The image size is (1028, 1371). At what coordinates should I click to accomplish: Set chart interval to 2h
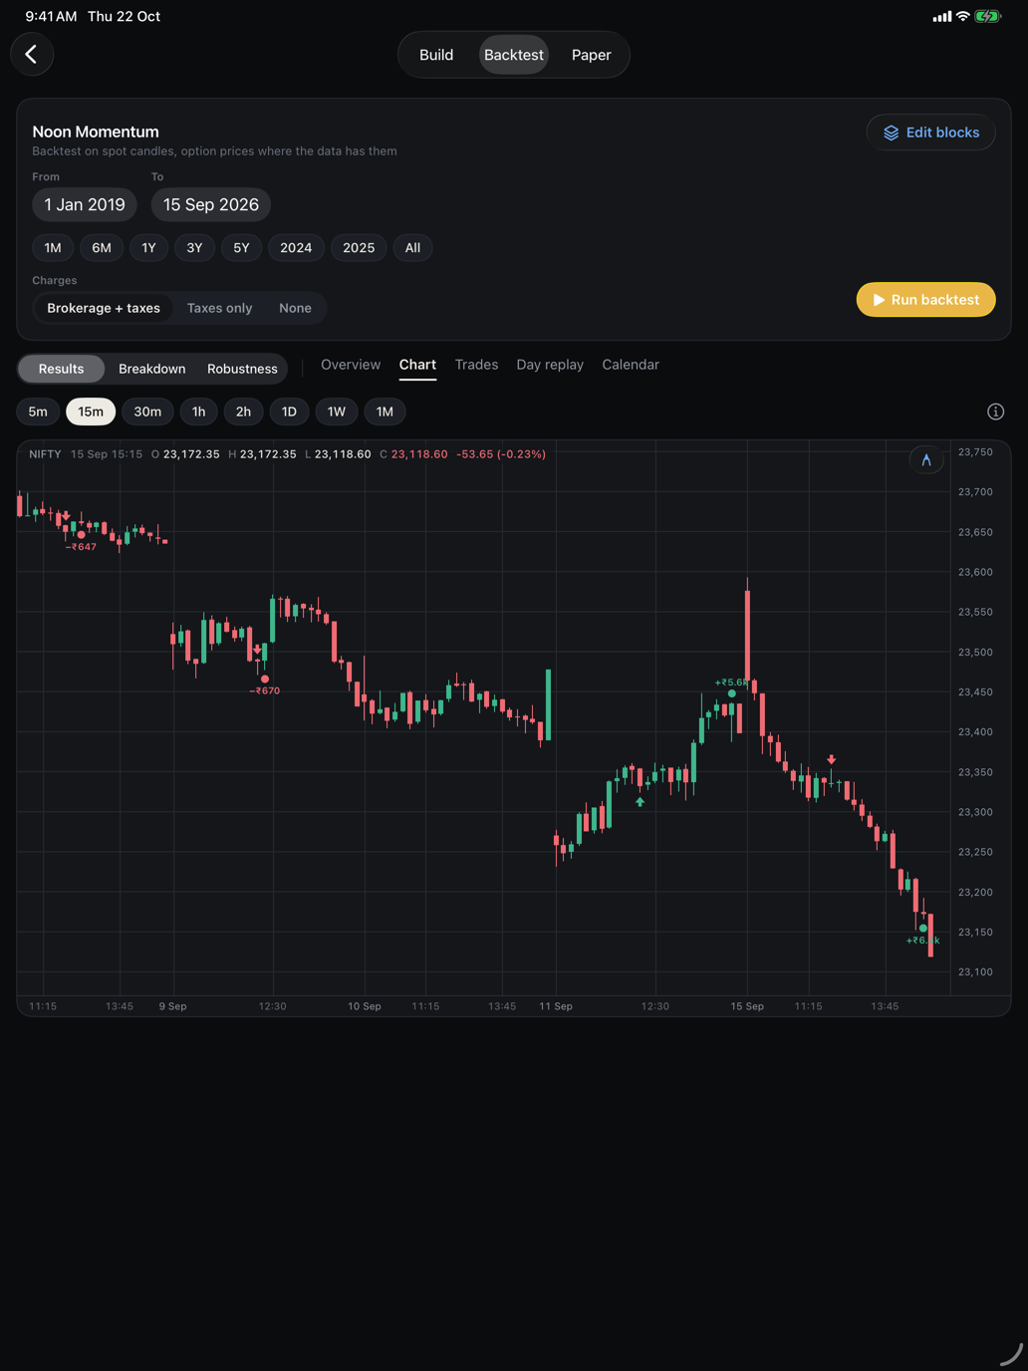point(243,411)
